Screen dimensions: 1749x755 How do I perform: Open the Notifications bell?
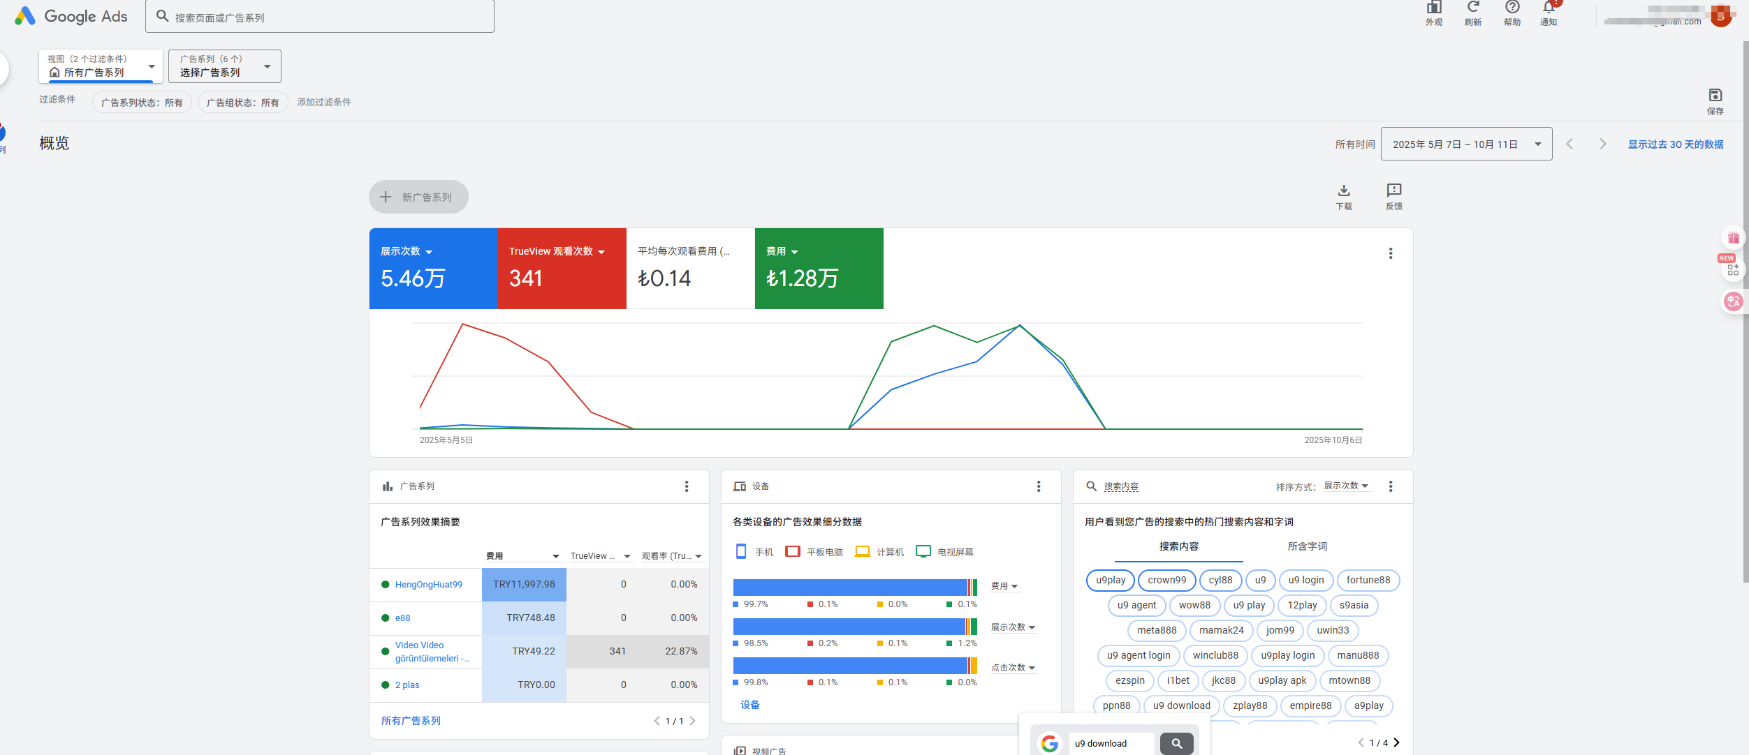tap(1549, 8)
